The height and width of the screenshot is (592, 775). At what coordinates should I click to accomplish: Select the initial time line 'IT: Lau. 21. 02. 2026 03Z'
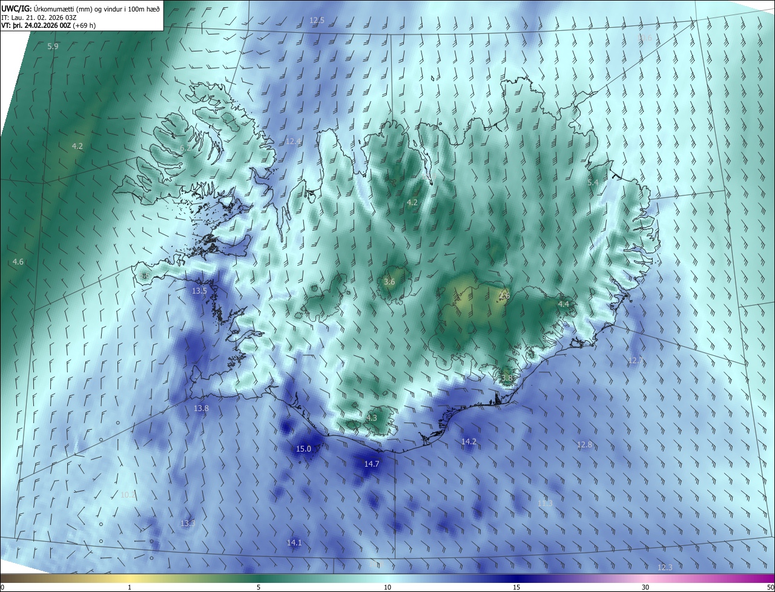39,17
